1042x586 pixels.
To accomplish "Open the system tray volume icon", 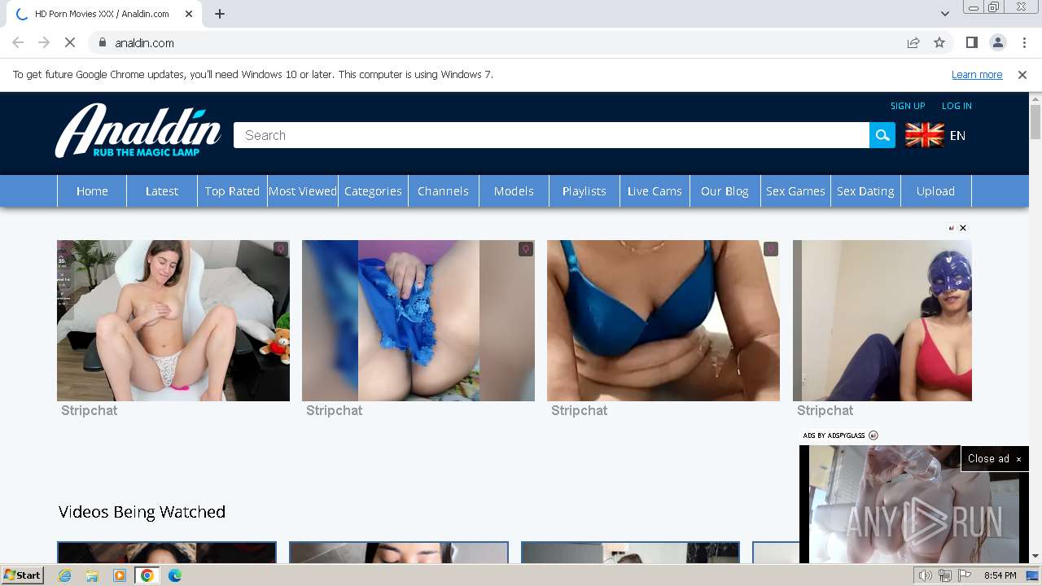I will click(x=926, y=575).
